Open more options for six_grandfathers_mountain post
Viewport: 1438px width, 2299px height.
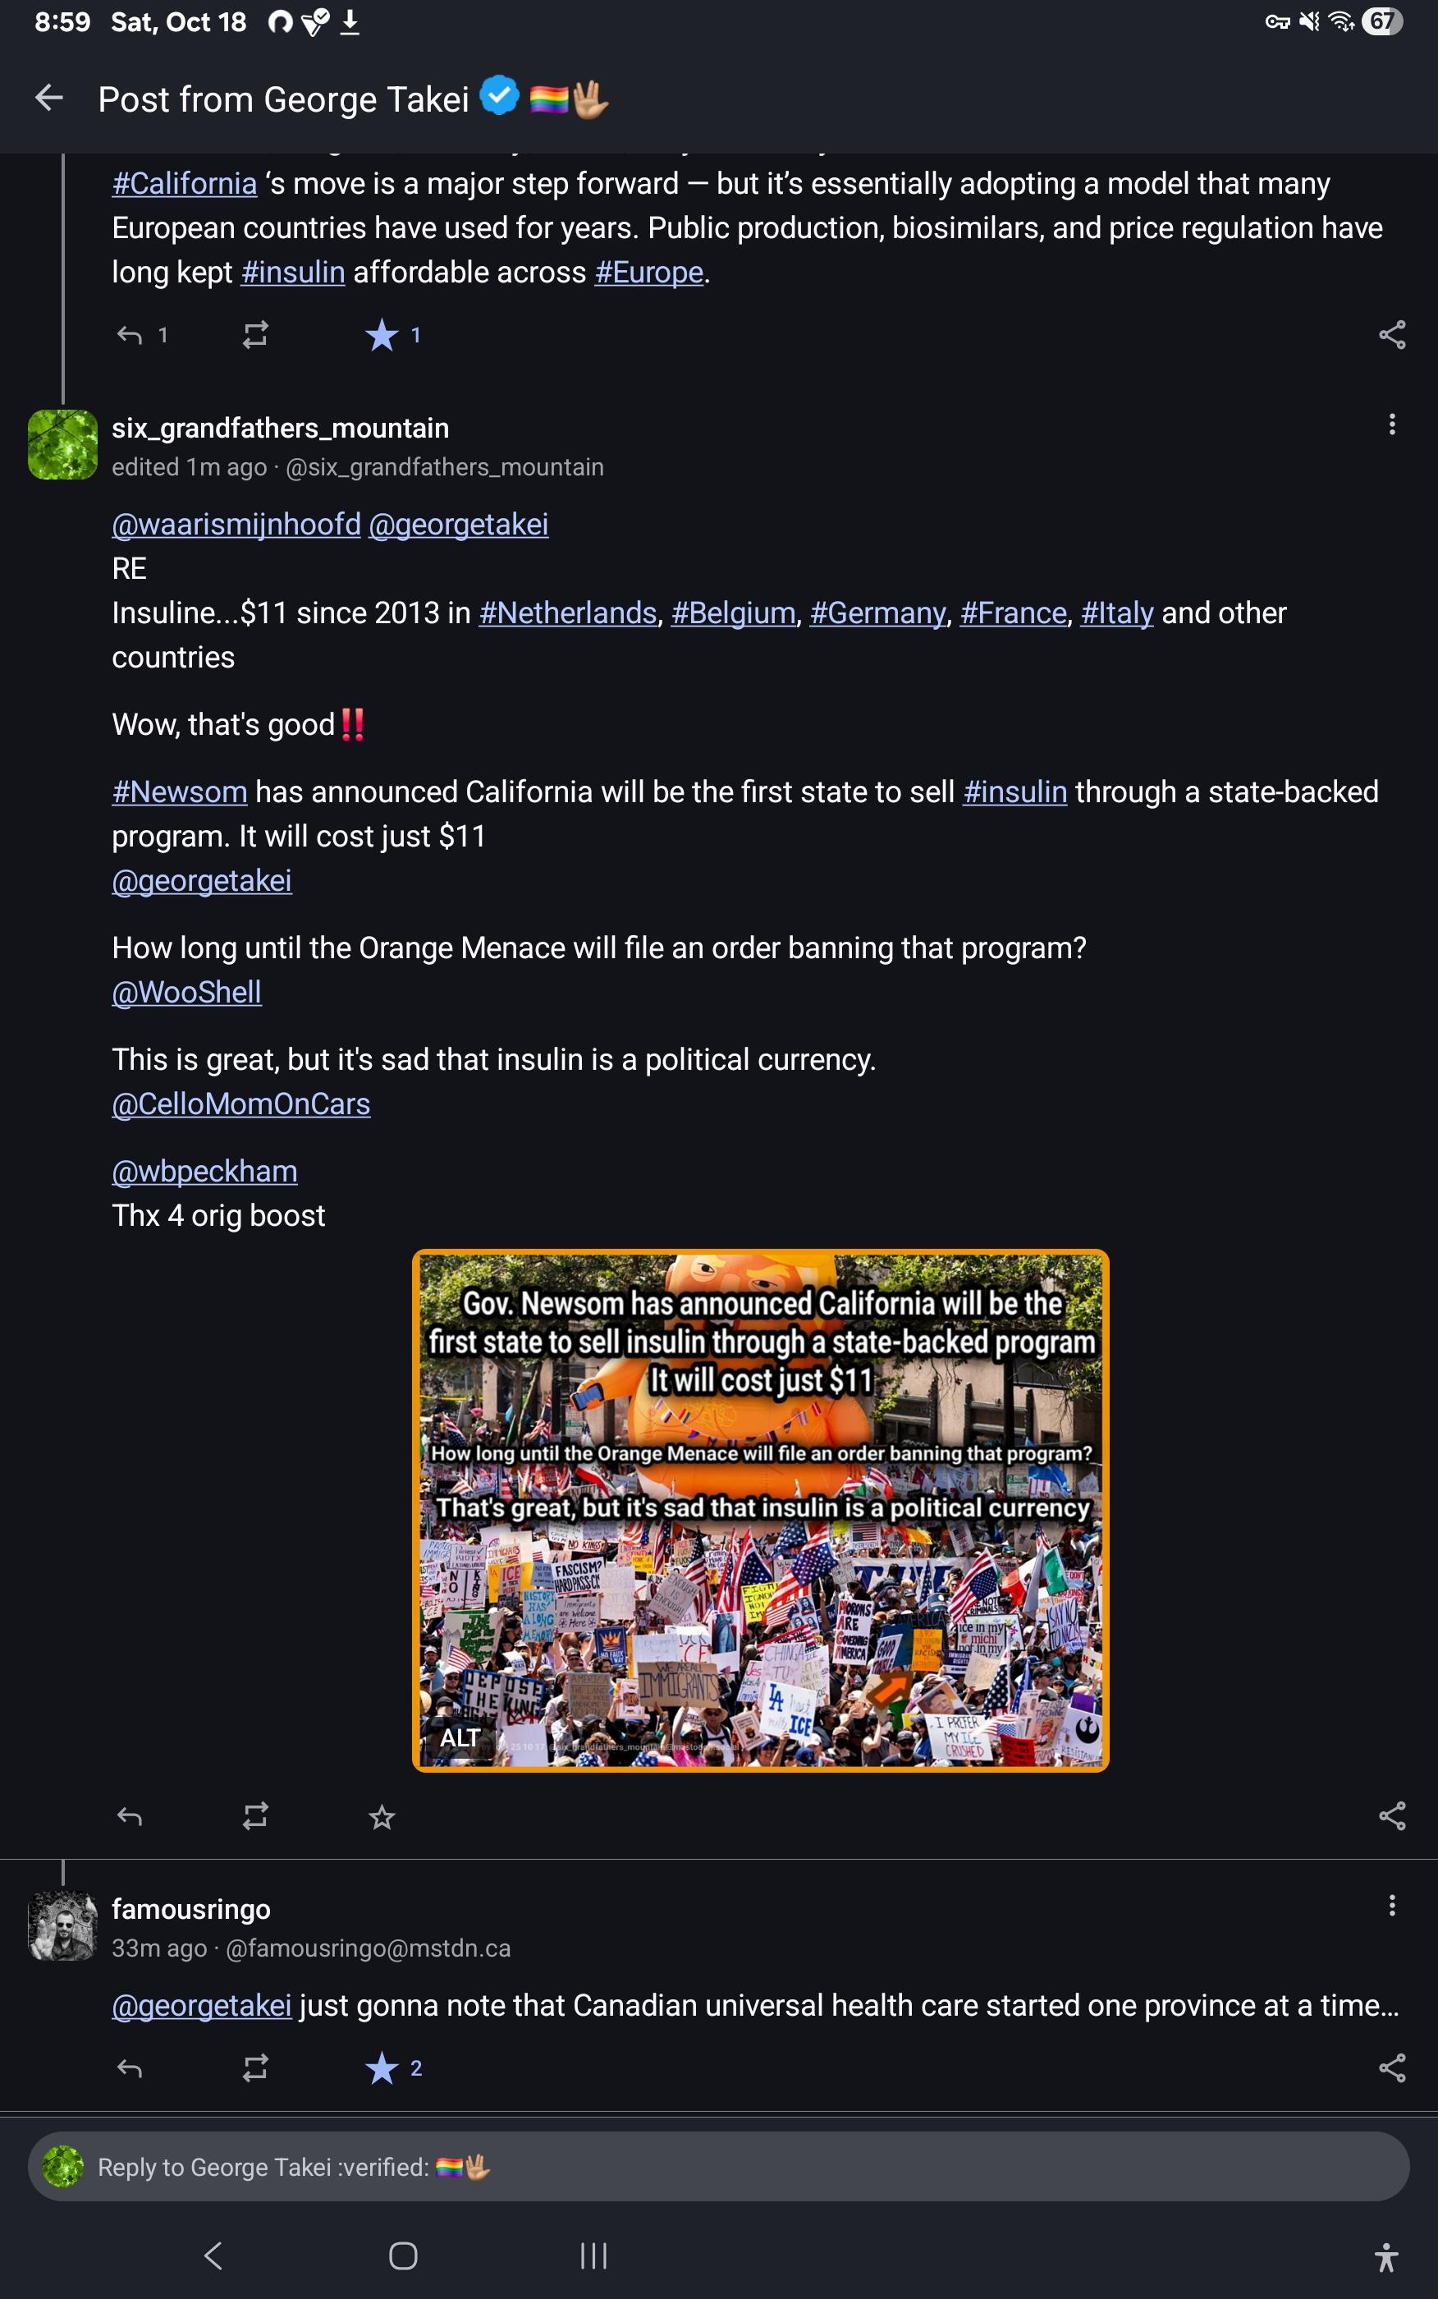pos(1391,424)
